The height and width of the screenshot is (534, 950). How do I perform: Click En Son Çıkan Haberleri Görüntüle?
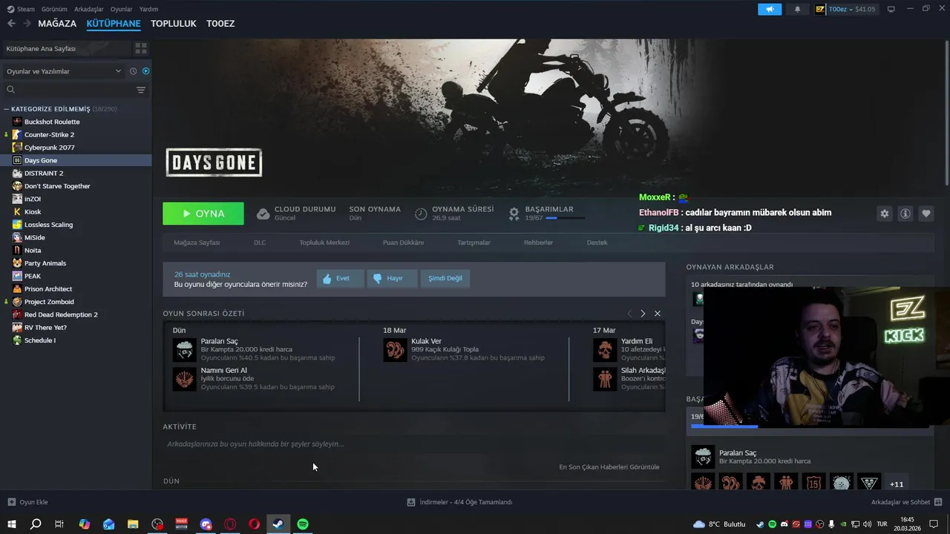(609, 467)
